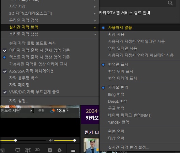Select DeepL 번역 engine
180x153 pixels.
point(140,101)
